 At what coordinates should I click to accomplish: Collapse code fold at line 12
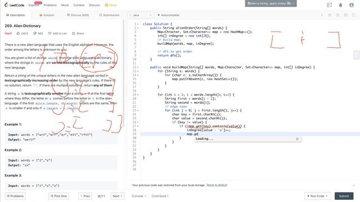pos(138,67)
